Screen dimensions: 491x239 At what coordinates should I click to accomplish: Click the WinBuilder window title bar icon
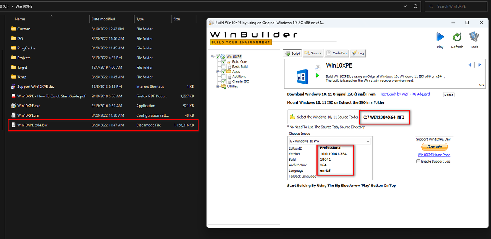211,23
